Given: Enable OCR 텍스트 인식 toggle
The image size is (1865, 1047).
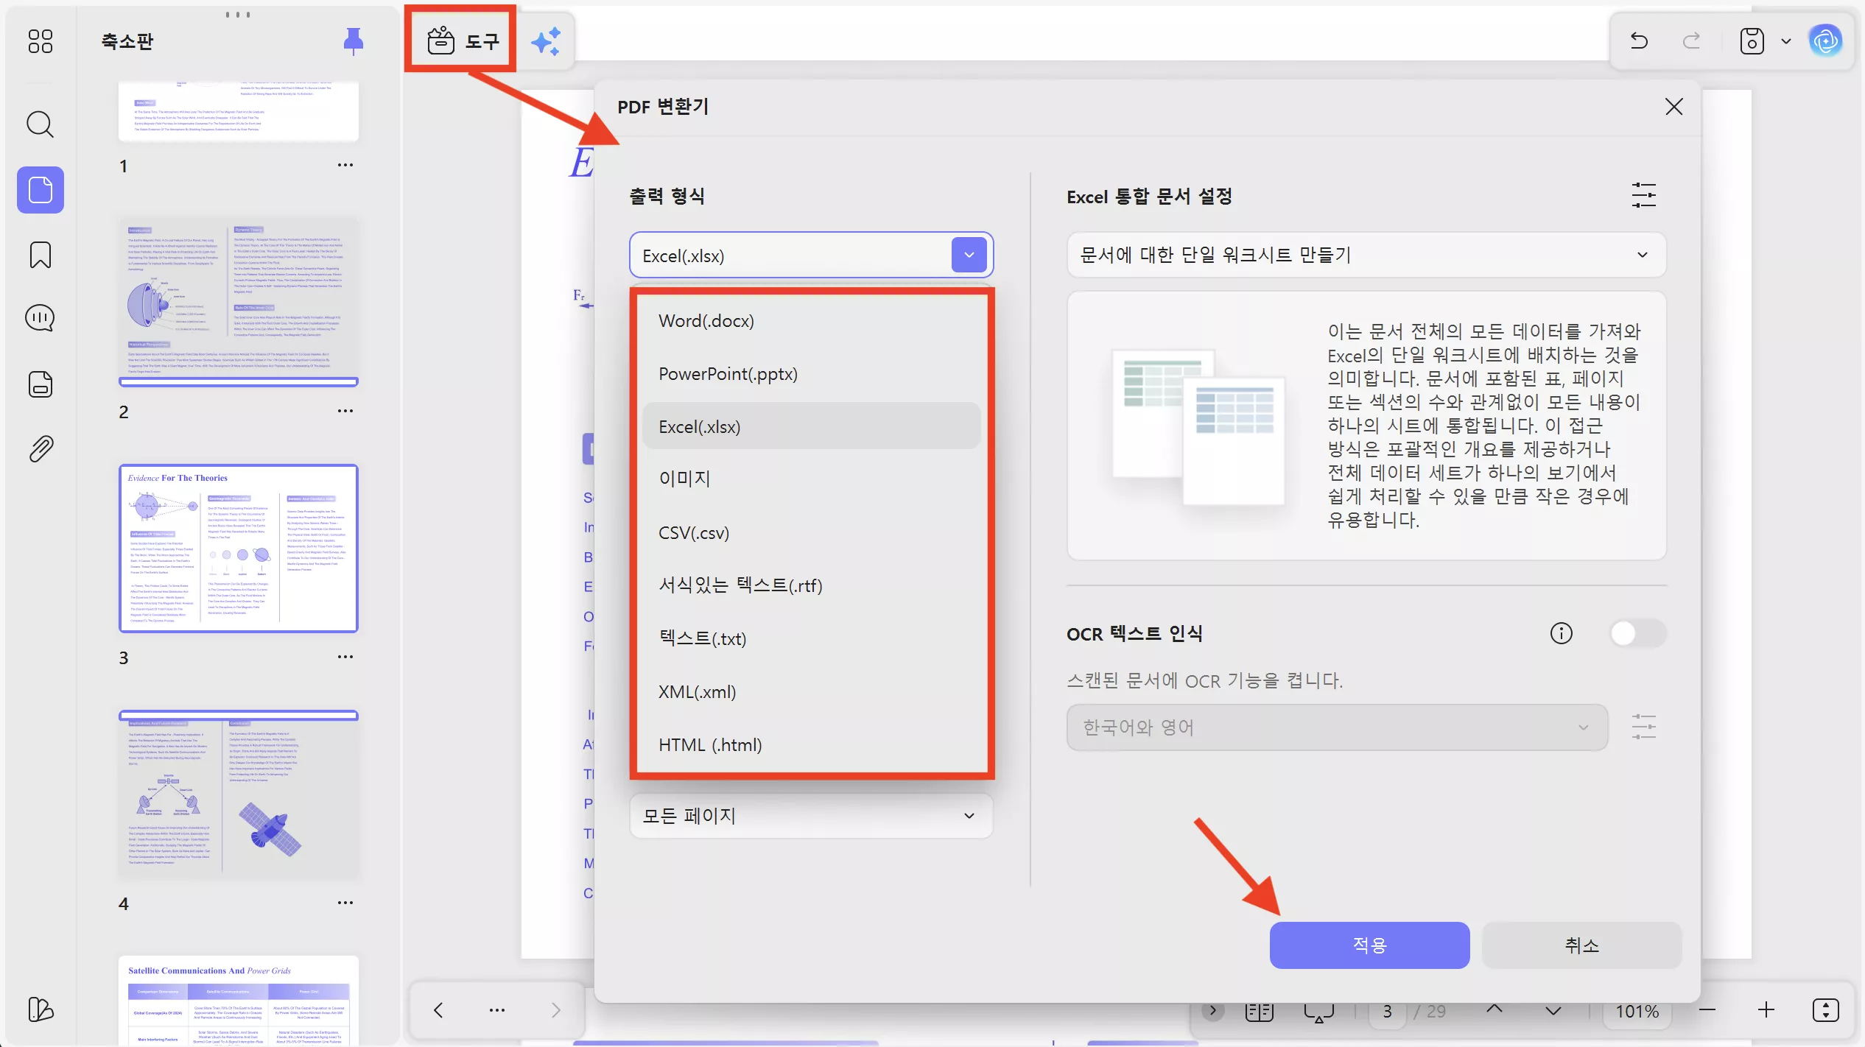Looking at the screenshot, I should click(1640, 633).
